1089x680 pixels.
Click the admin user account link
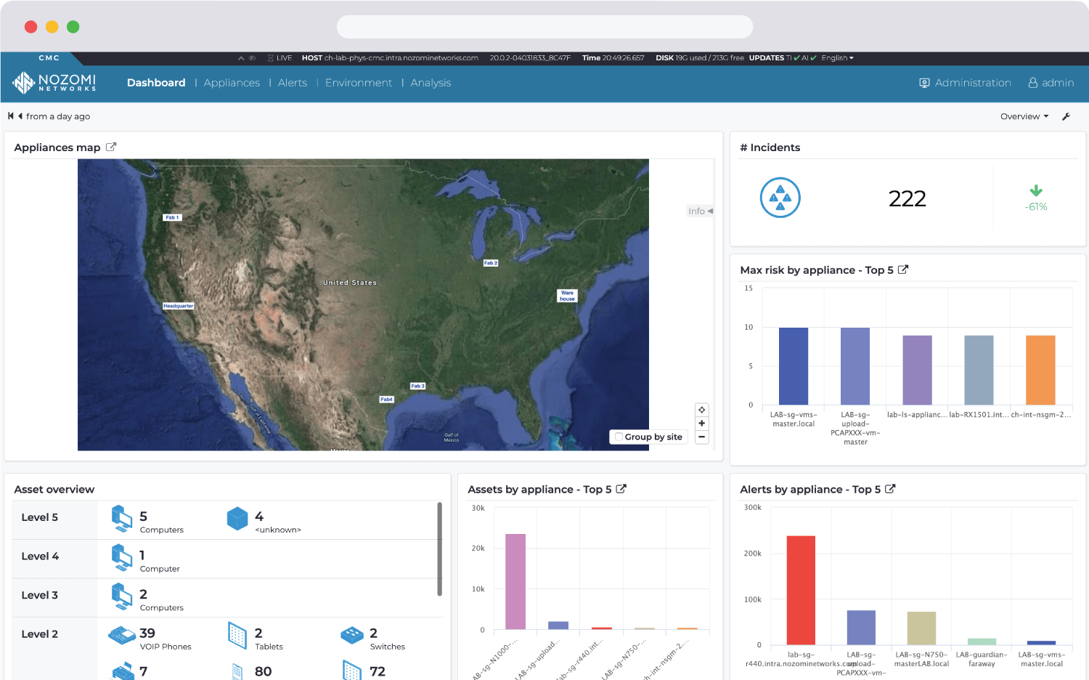1051,83
